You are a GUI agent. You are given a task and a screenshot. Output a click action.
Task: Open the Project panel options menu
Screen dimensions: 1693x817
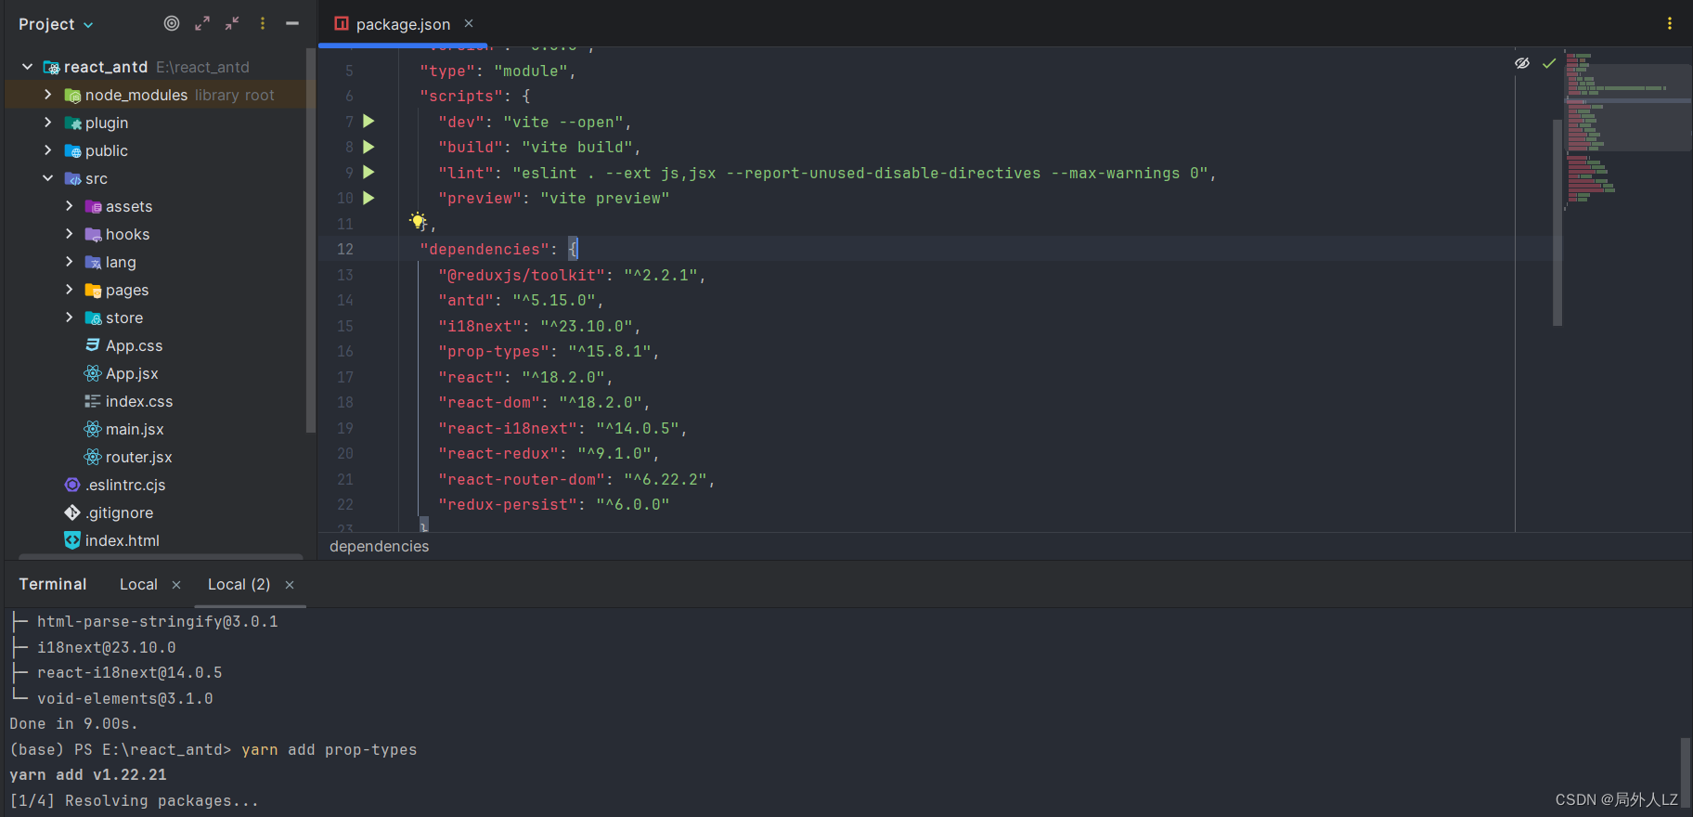[263, 23]
